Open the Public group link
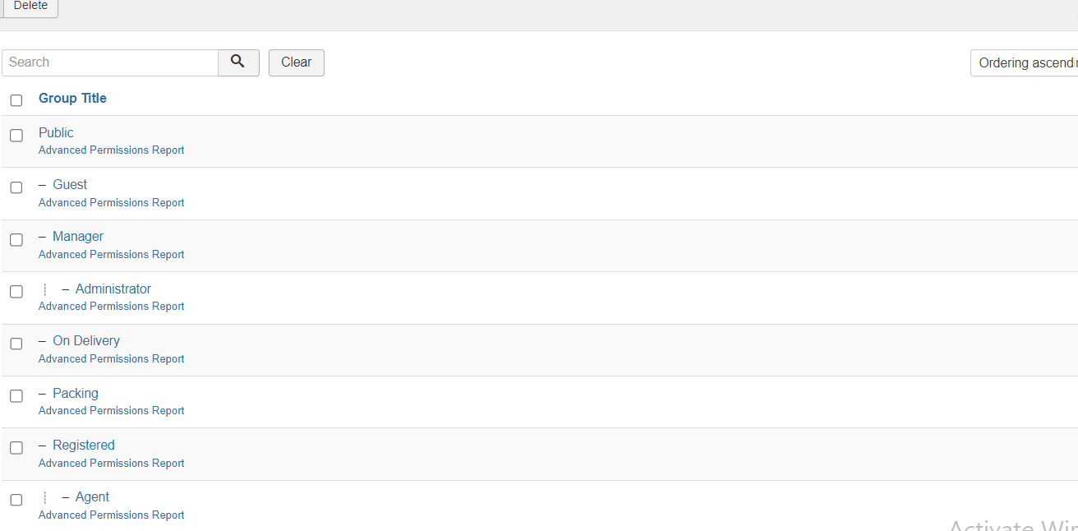 pos(56,132)
